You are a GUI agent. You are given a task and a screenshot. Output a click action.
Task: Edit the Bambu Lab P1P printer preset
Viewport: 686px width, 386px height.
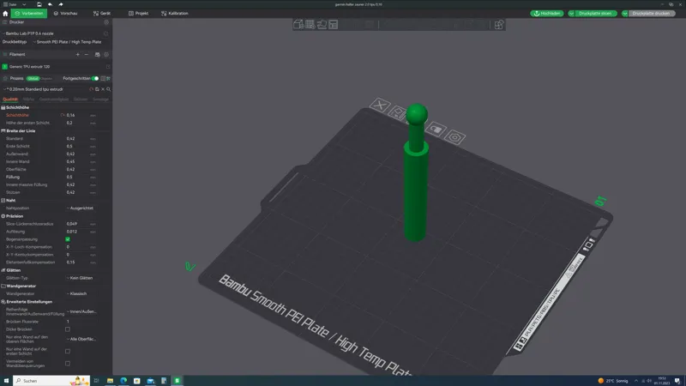[x=105, y=33]
